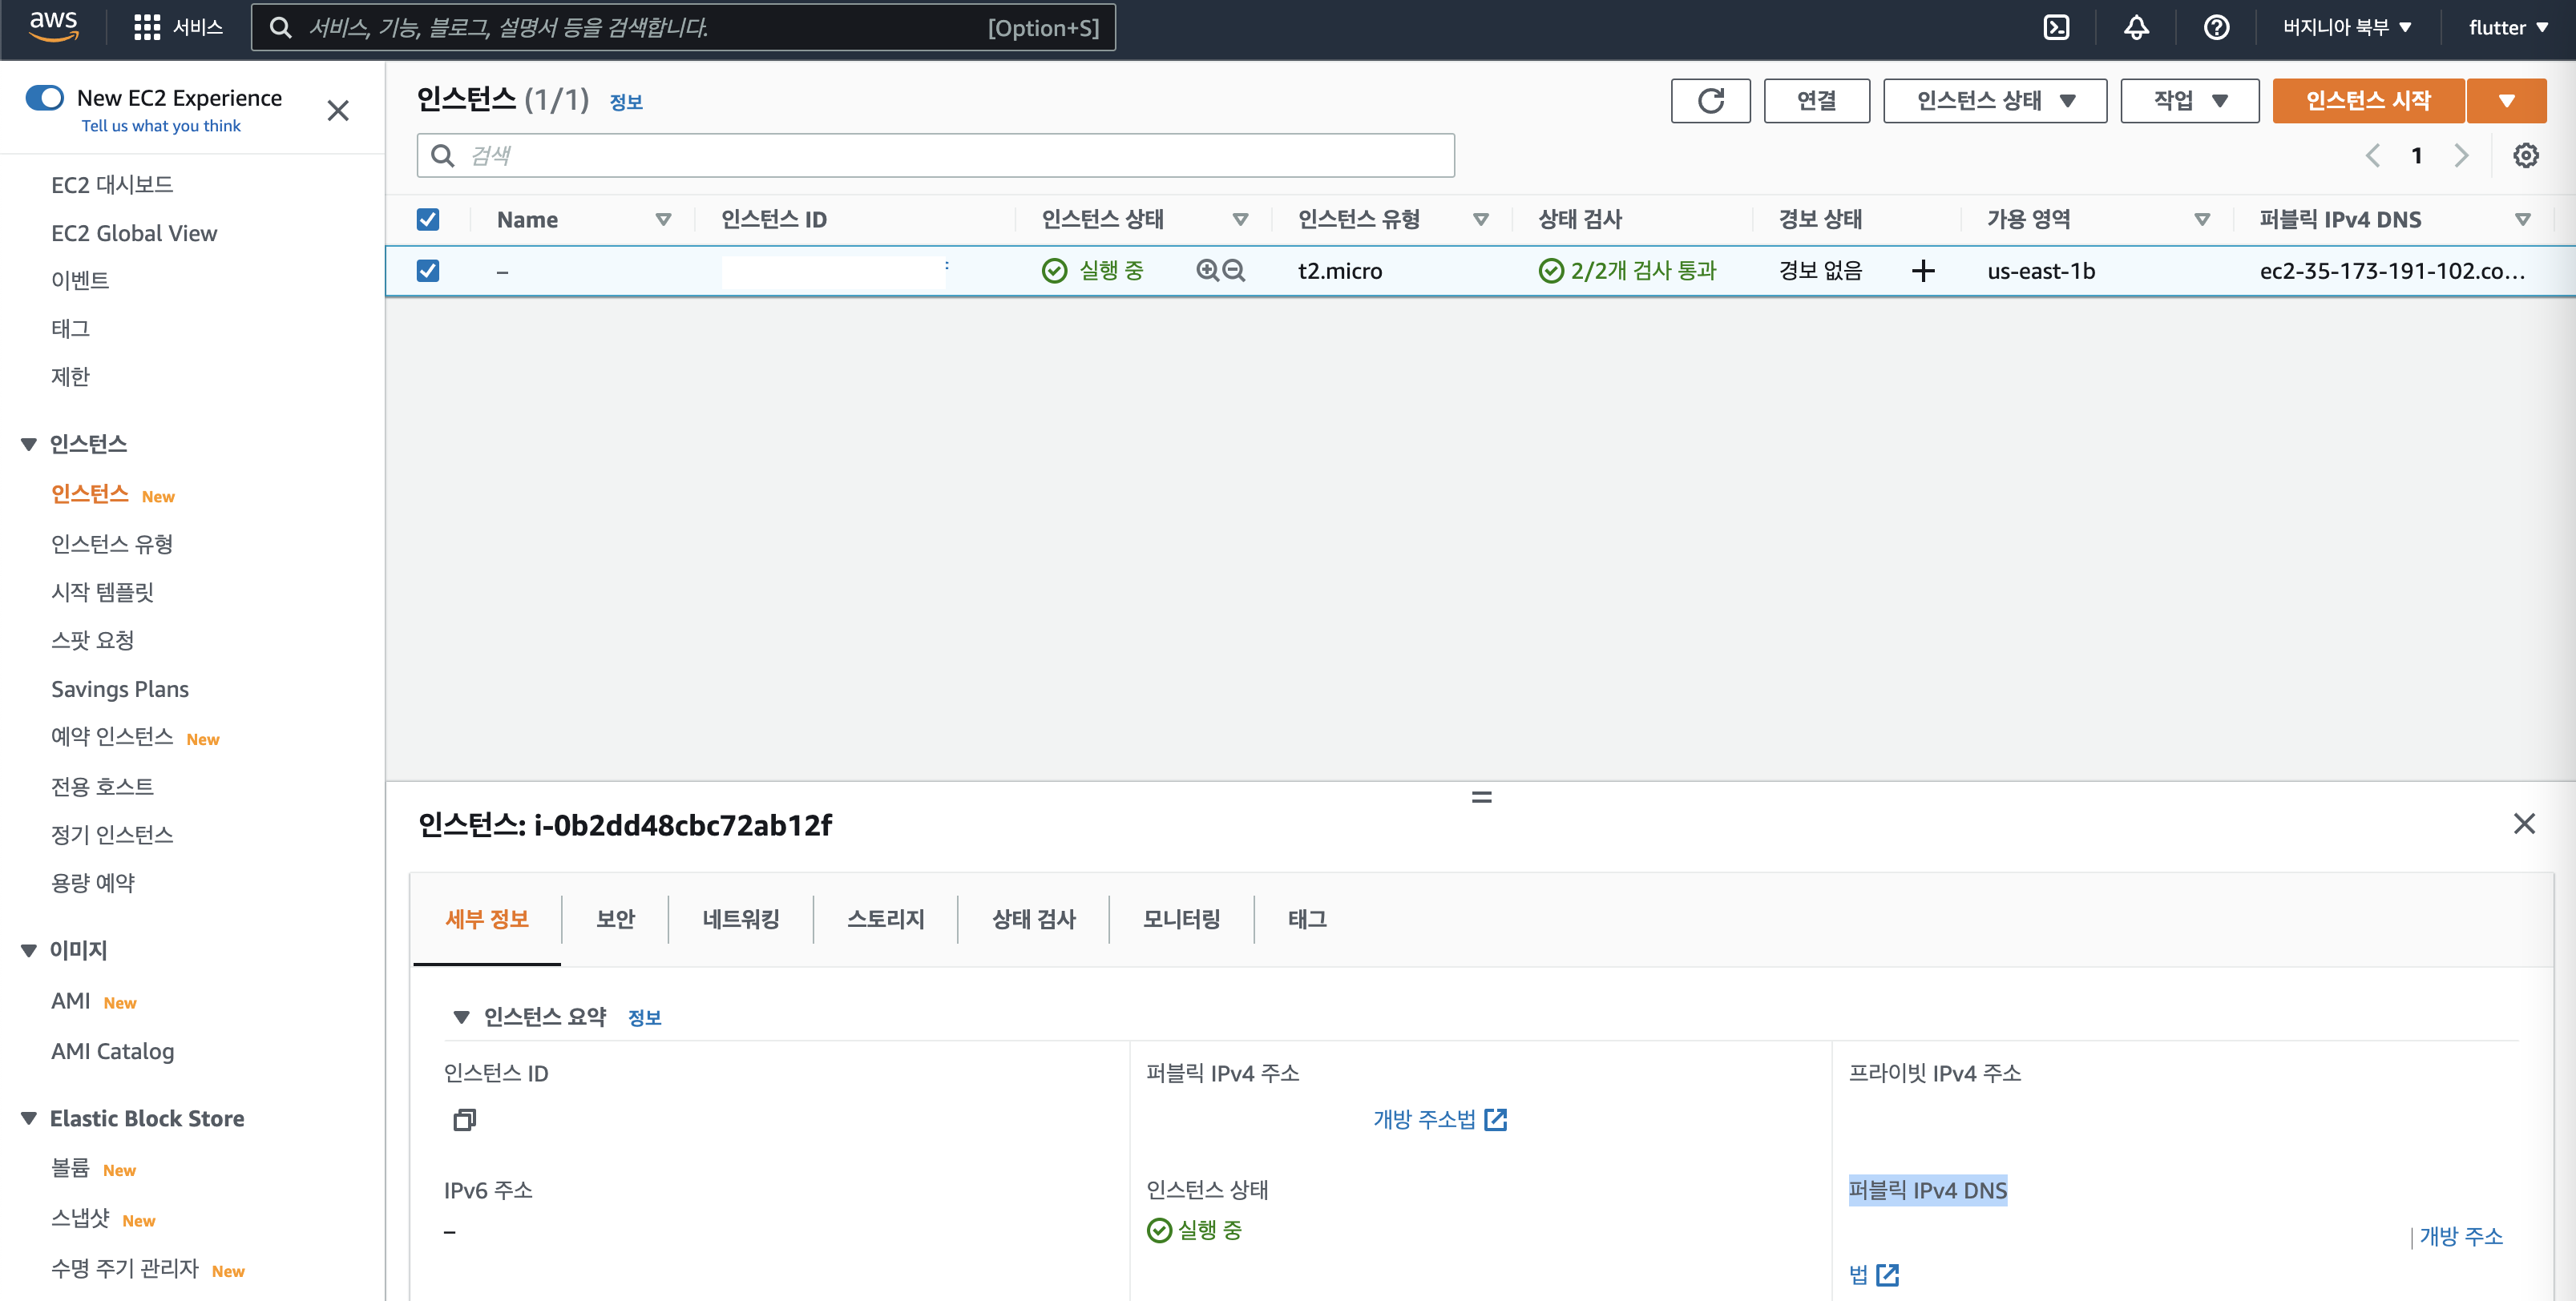Click the zoom-in magnifier by running state

tap(1207, 271)
